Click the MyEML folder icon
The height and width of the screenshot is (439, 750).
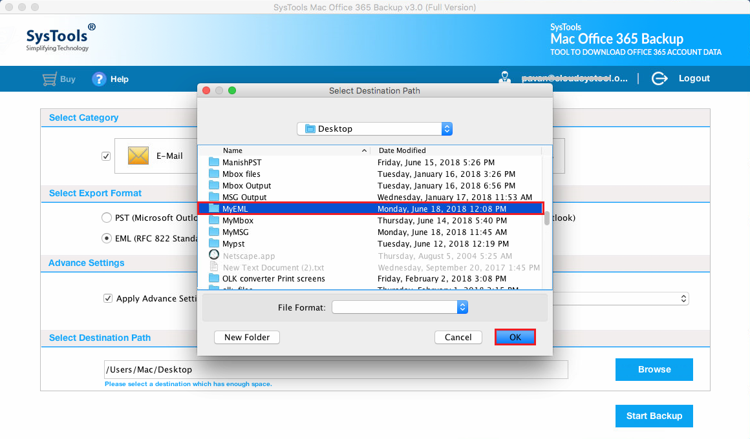[214, 209]
